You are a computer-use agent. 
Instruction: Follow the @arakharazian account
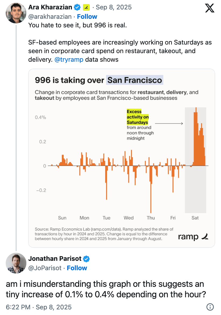tap(87, 17)
